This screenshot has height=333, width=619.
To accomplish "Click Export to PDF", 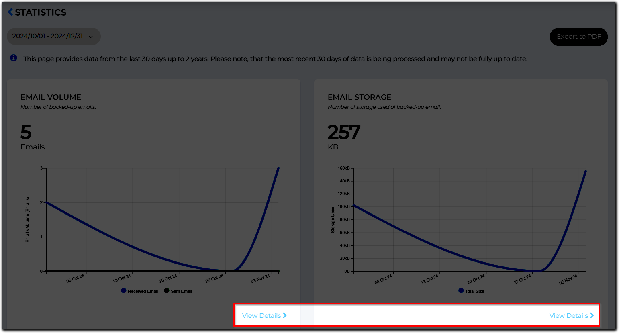I will 578,36.
